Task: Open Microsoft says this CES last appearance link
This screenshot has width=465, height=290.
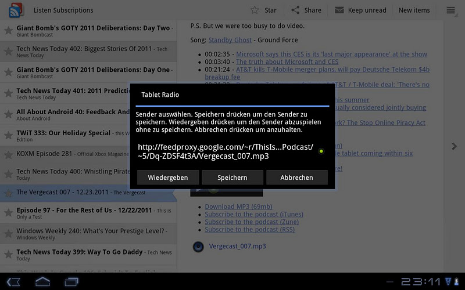Action: pos(331,54)
